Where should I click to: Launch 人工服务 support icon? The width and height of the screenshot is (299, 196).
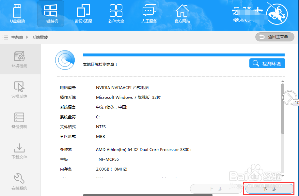[x=149, y=14]
